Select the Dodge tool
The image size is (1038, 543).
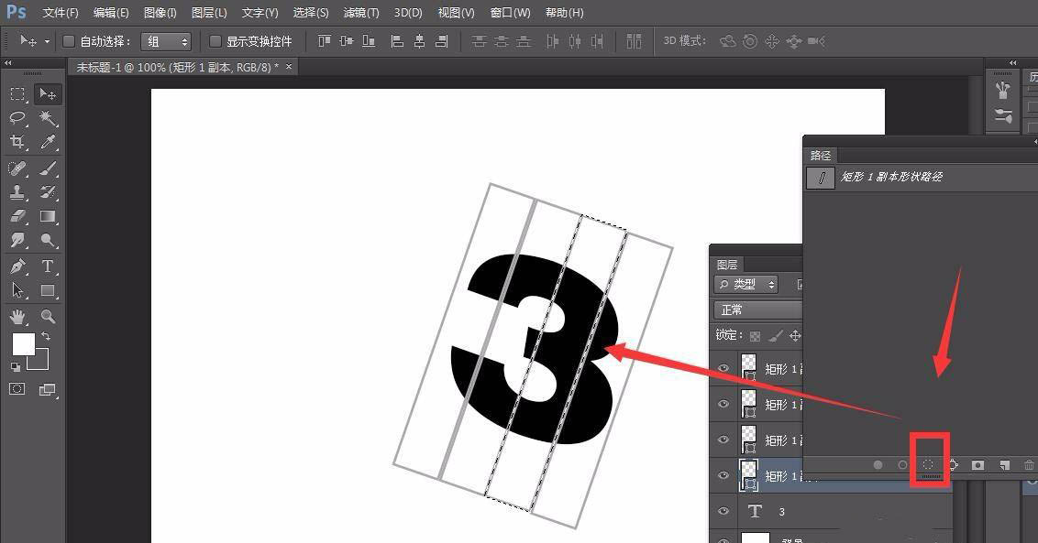[x=48, y=239]
